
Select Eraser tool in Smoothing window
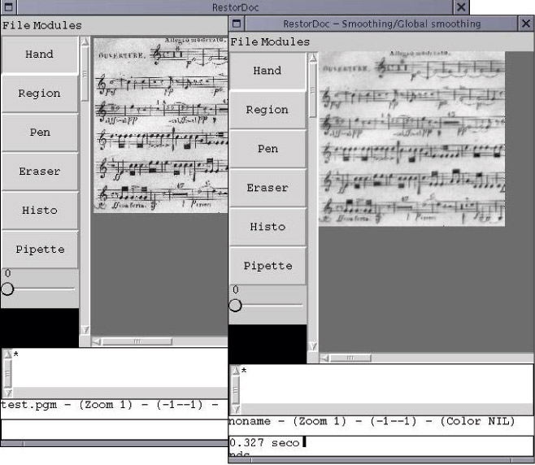[267, 188]
